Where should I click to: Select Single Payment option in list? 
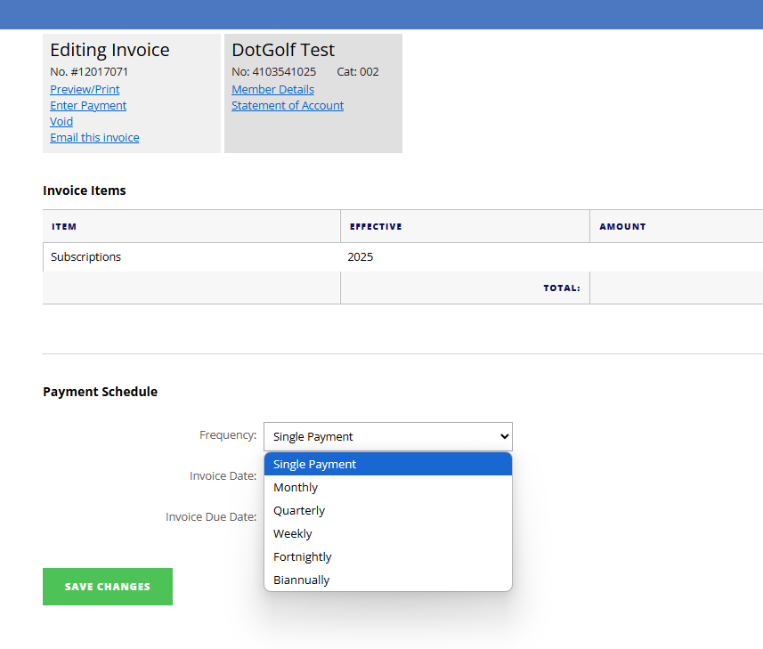click(388, 464)
